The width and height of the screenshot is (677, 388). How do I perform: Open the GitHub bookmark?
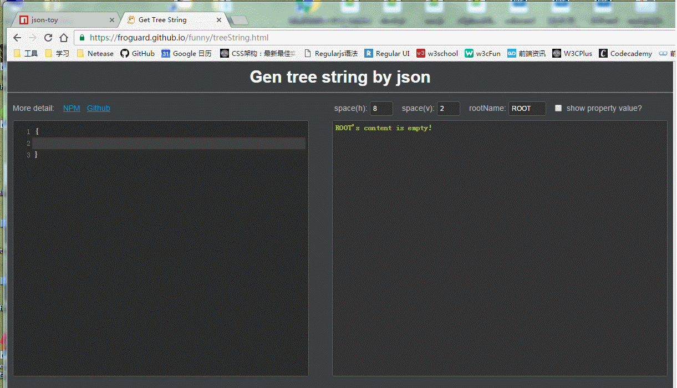pyautogui.click(x=137, y=53)
